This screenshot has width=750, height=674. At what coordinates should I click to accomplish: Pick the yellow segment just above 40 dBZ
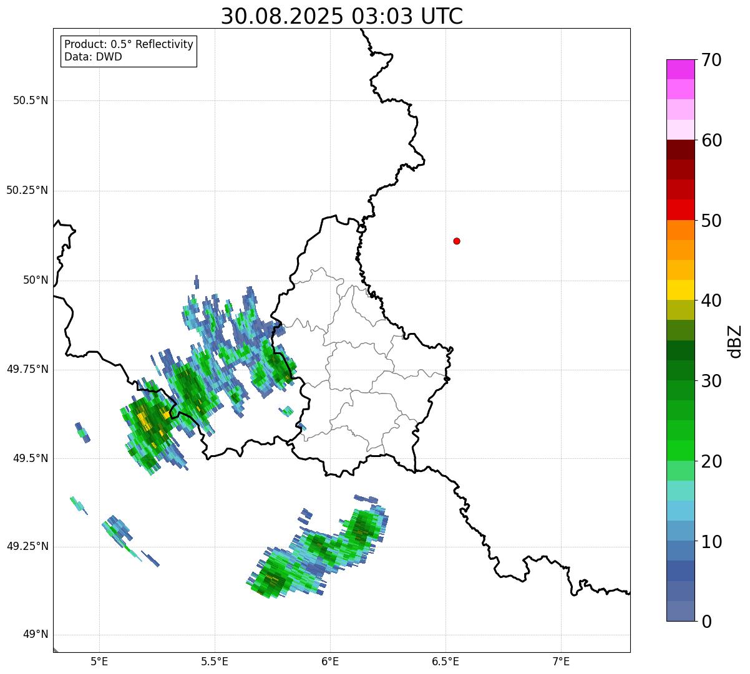[680, 290]
